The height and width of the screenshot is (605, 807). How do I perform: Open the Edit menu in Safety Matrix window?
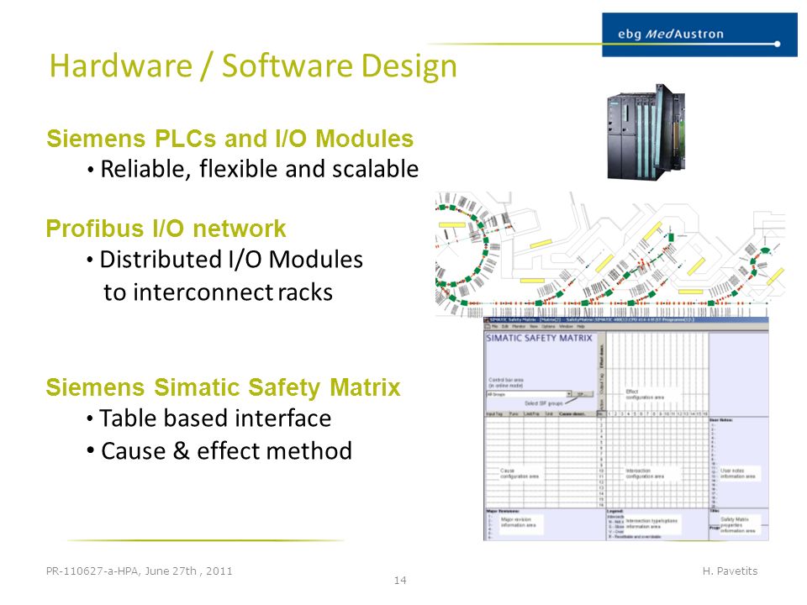tap(505, 326)
